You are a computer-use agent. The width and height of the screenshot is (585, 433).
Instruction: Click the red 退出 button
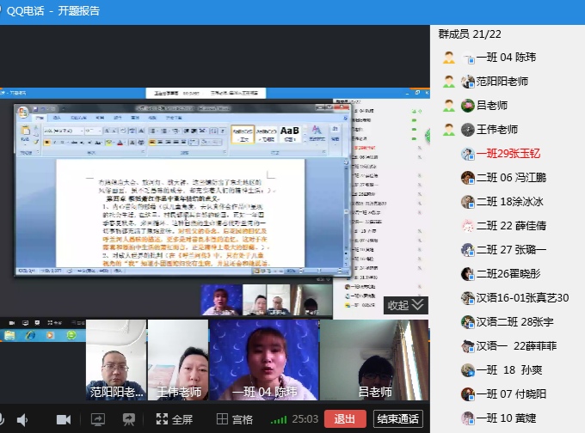(344, 419)
